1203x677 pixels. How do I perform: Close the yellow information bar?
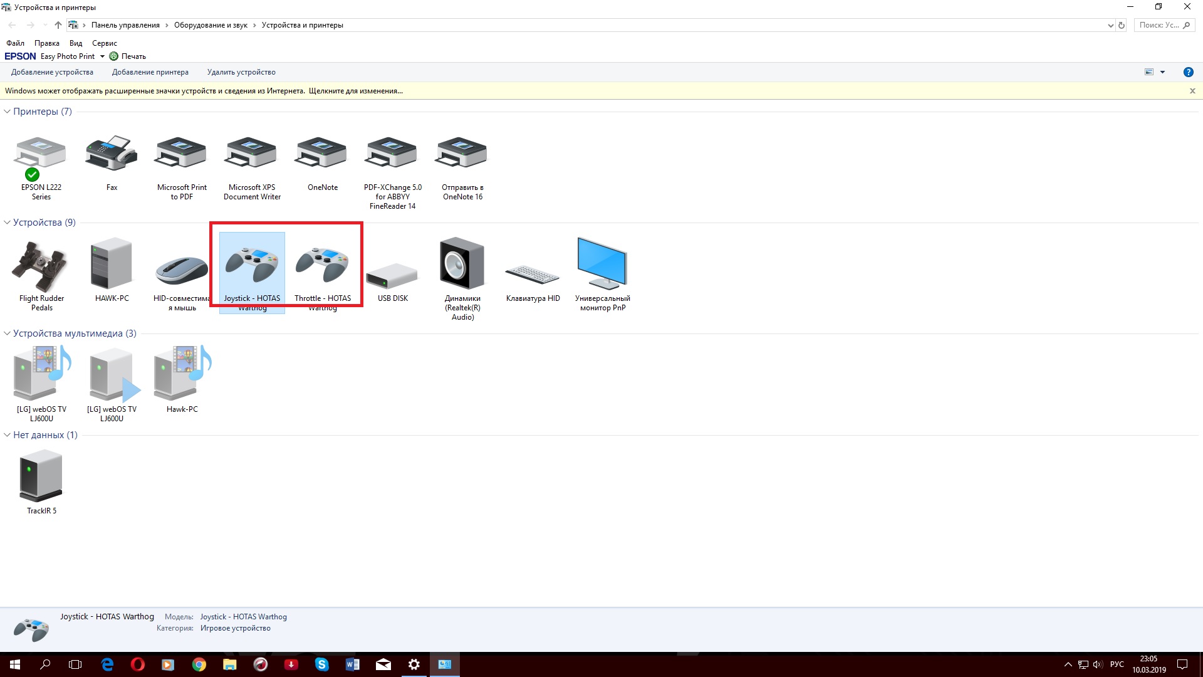coord(1192,91)
